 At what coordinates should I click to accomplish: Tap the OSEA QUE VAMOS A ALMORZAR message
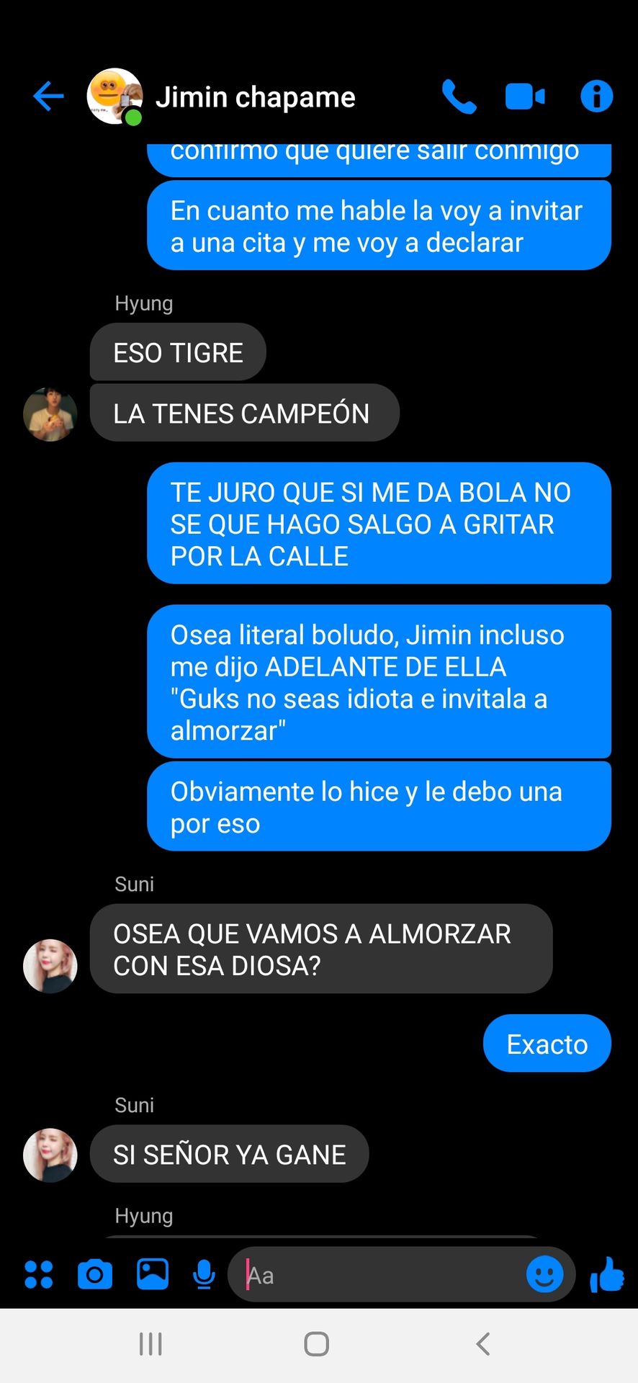[x=321, y=949]
